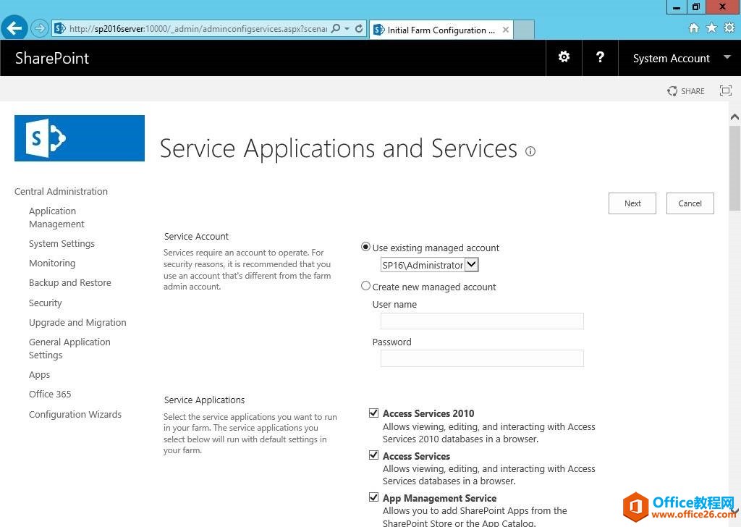The image size is (741, 527).
Task: Click the help question mark icon
Action: (x=600, y=57)
